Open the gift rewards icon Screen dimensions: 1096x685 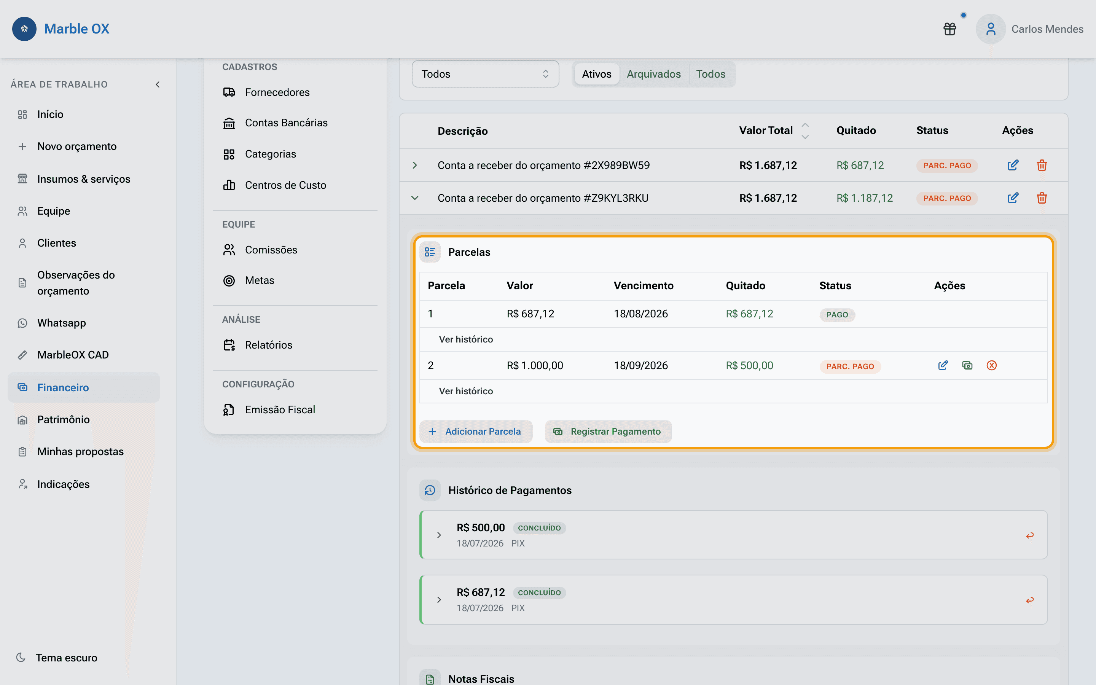coord(950,29)
